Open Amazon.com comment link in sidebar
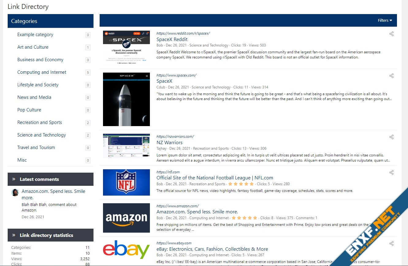 click(x=53, y=194)
